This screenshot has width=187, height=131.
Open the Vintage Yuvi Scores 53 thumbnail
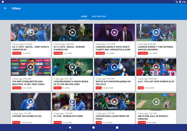[x=31, y=102]
